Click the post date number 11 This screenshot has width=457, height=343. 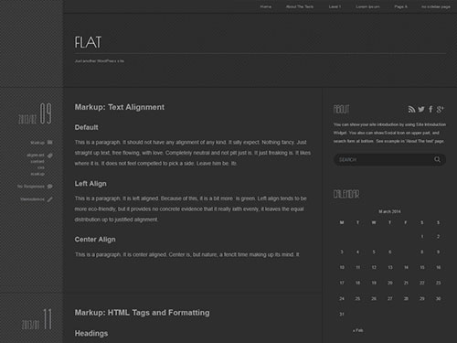coord(48,319)
